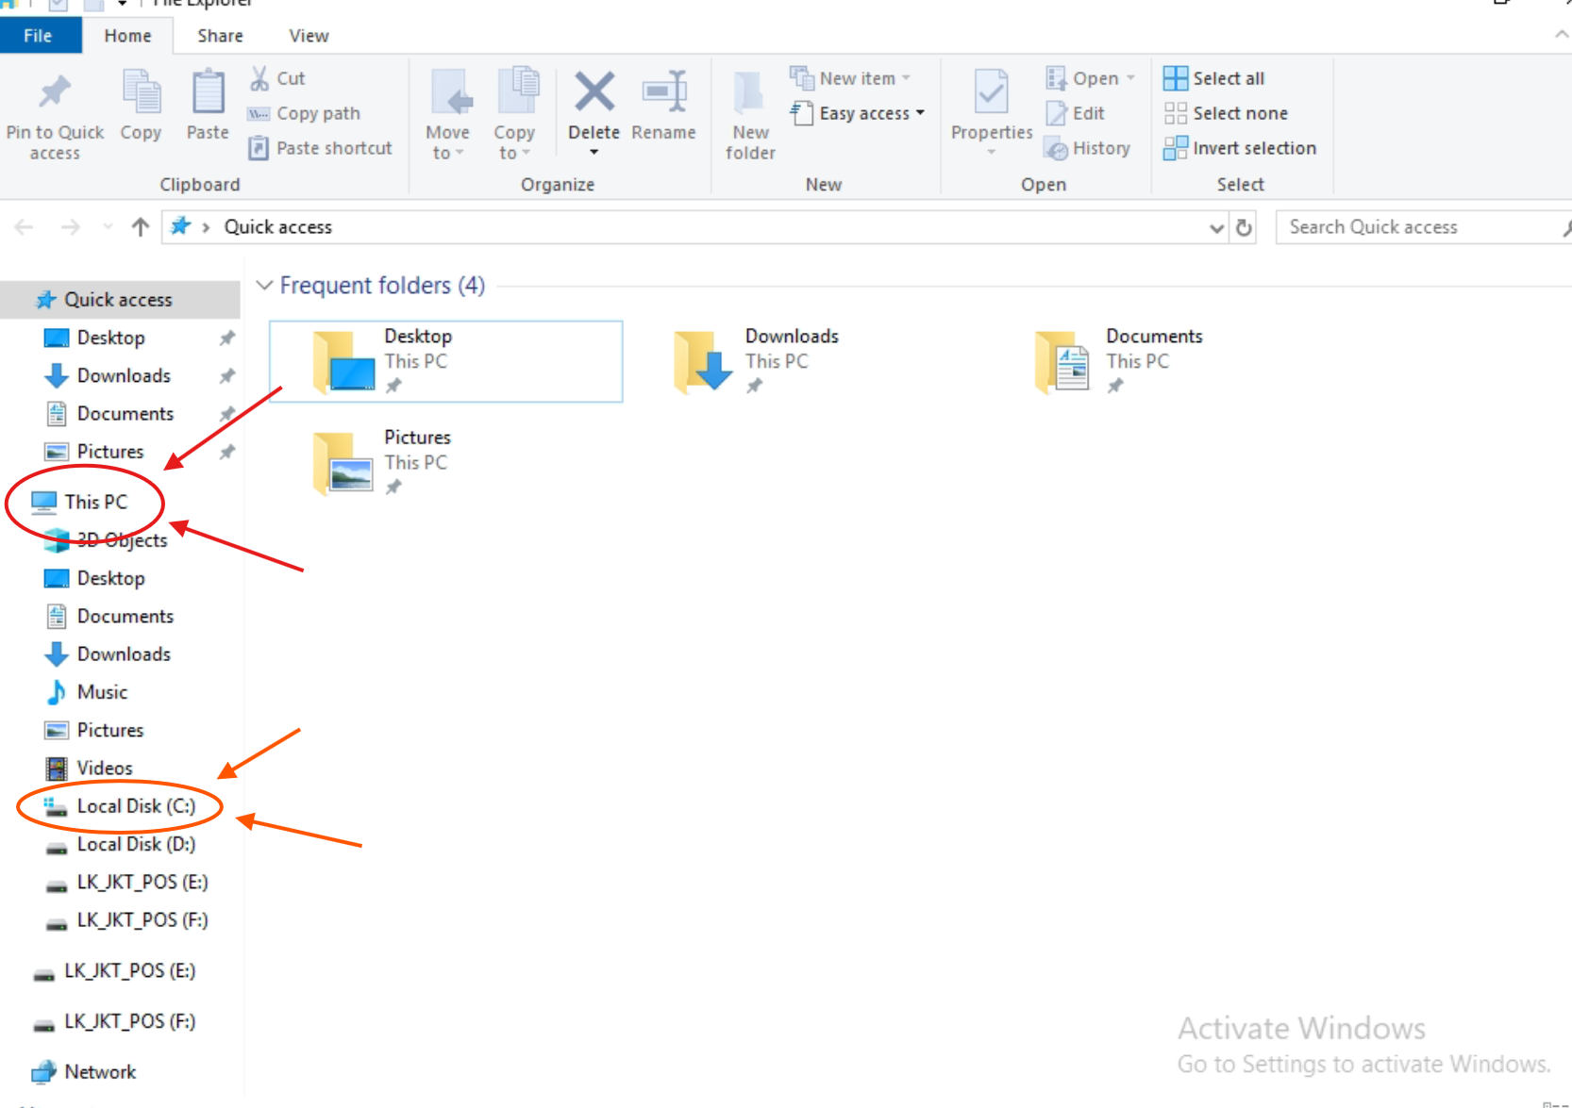Click the Copy ribbon icon
Screen dimensions: 1572x1108
coord(142,92)
